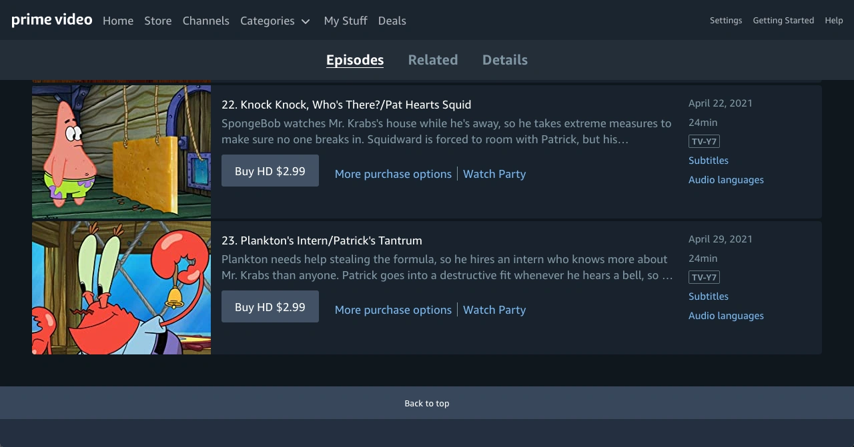Open the Channels page

click(x=205, y=21)
